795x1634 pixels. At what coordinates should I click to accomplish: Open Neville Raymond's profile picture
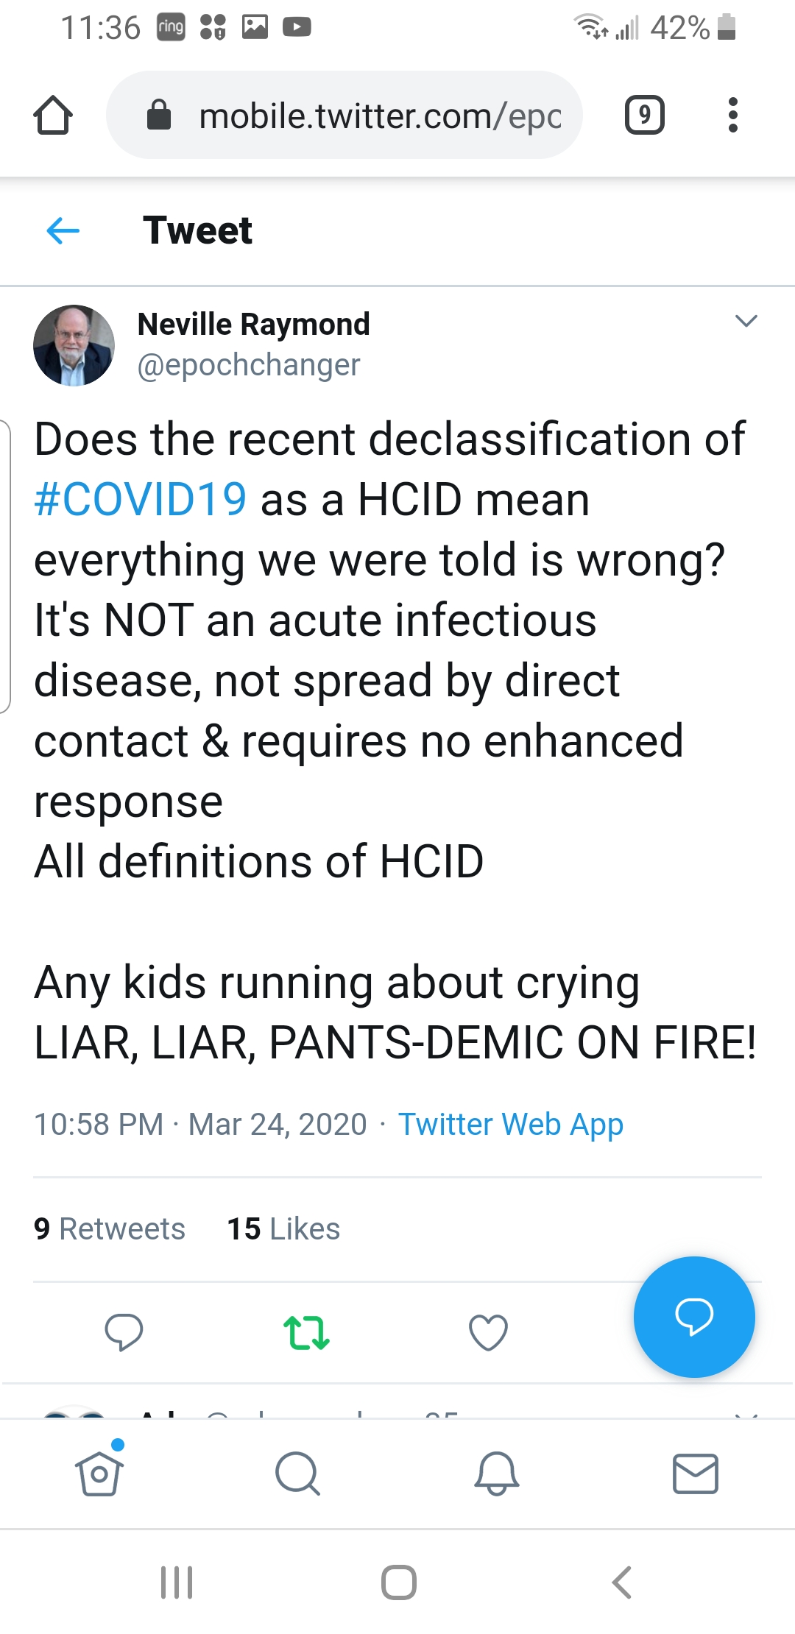tap(74, 345)
